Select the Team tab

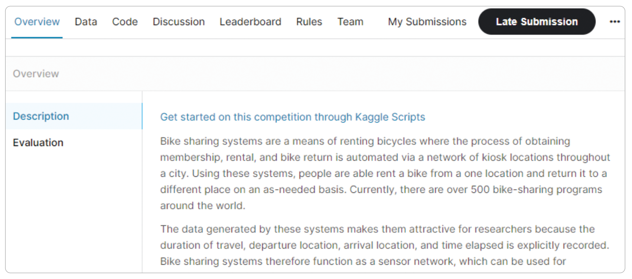pos(350,22)
